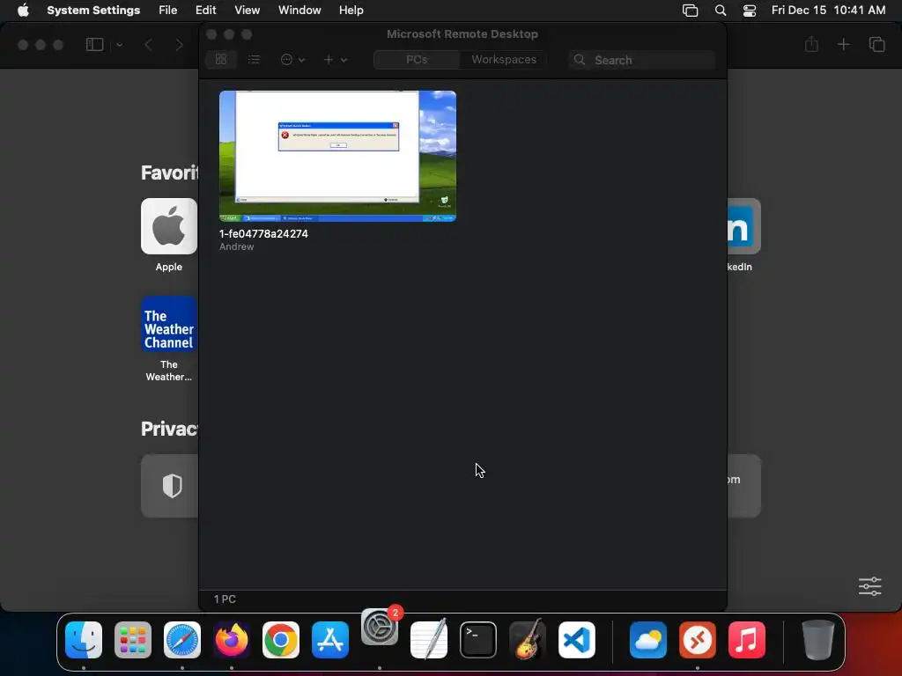Open the Apple menu
902x676 pixels.
click(x=23, y=10)
